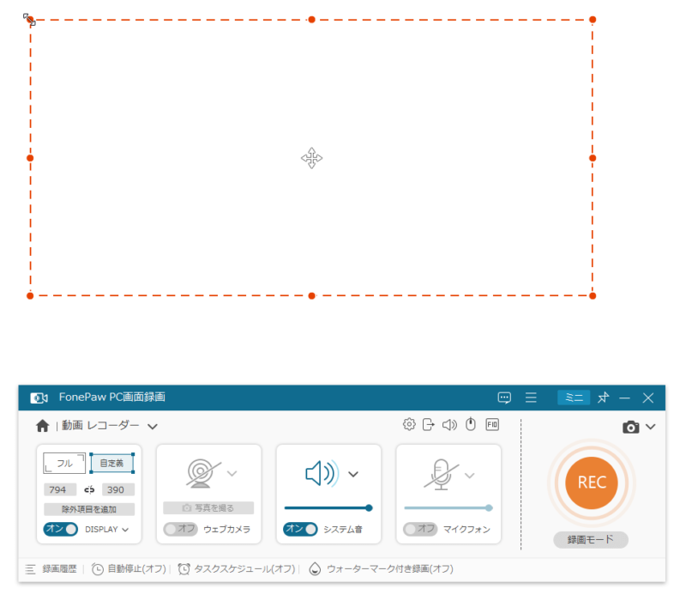
Task: Click the feedback message bubble icon
Action: coord(504,398)
